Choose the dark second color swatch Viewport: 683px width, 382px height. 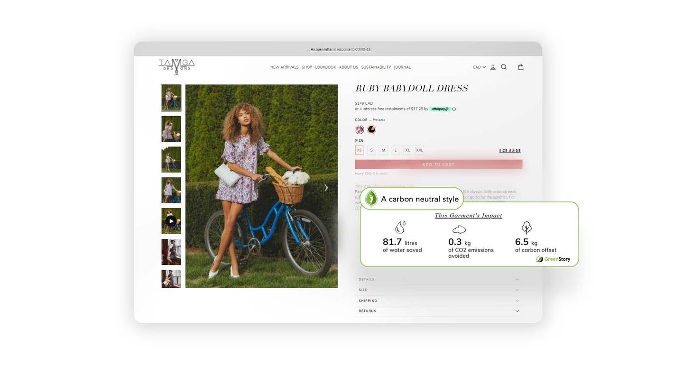[371, 129]
